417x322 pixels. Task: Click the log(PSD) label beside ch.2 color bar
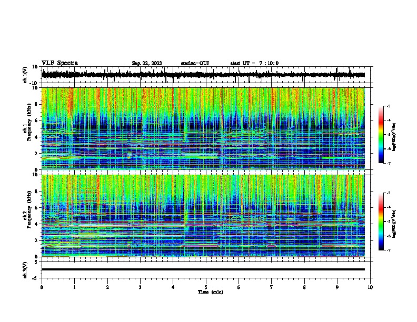(394, 224)
